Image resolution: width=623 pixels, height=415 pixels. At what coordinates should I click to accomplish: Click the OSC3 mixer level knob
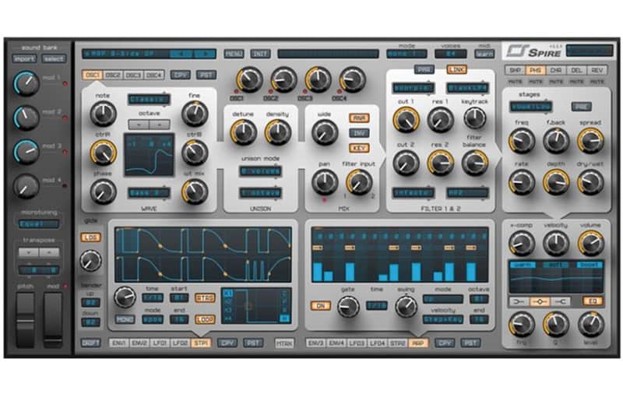(x=319, y=79)
